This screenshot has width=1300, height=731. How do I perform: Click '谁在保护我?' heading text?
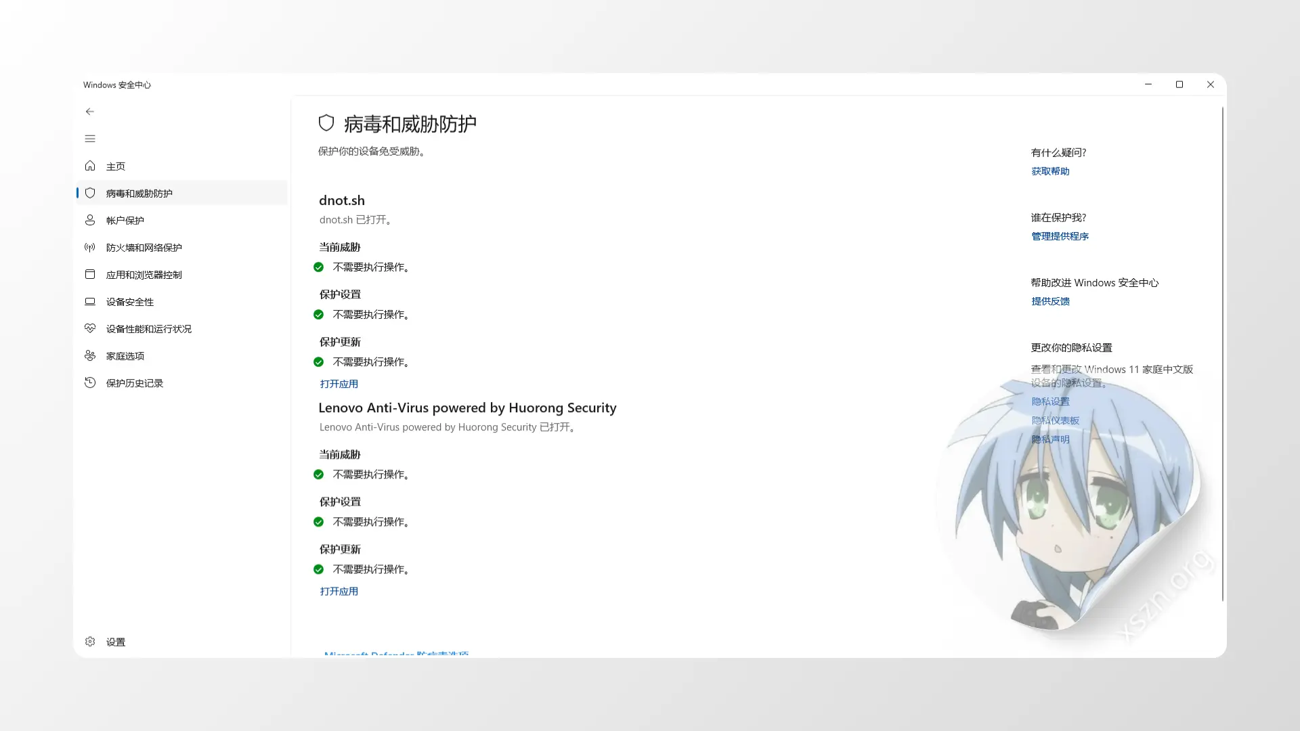(x=1058, y=217)
